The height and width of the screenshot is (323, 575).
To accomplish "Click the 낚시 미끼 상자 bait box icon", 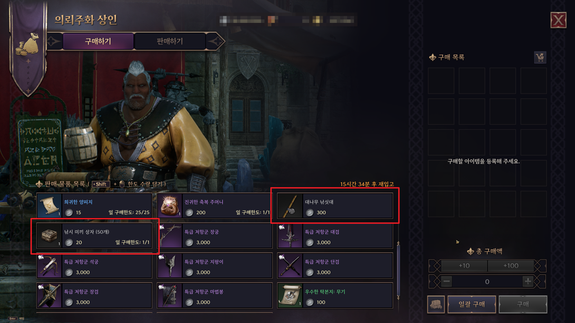I will (49, 236).
